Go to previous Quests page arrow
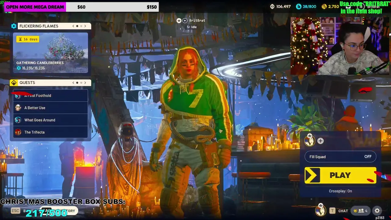Viewport: 391px width, 220px height. (x=73, y=82)
